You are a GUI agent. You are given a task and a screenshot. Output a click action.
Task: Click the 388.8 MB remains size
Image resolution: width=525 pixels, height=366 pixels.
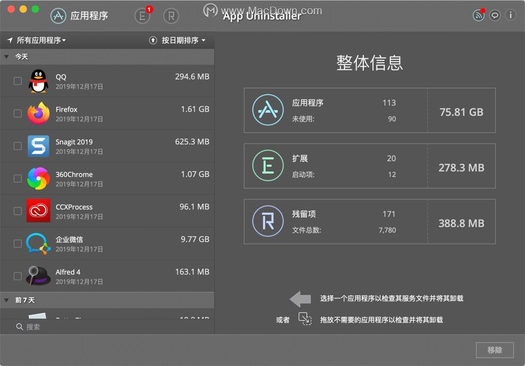461,223
